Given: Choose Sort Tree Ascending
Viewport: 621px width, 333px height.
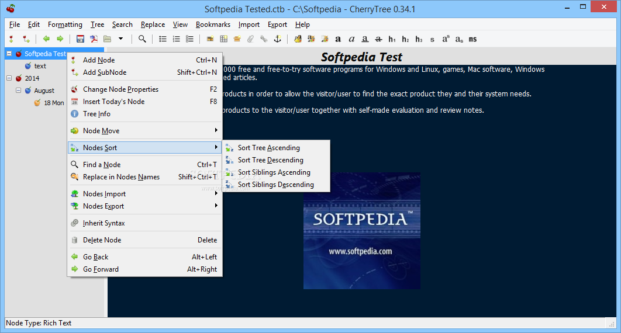Looking at the screenshot, I should (276, 148).
